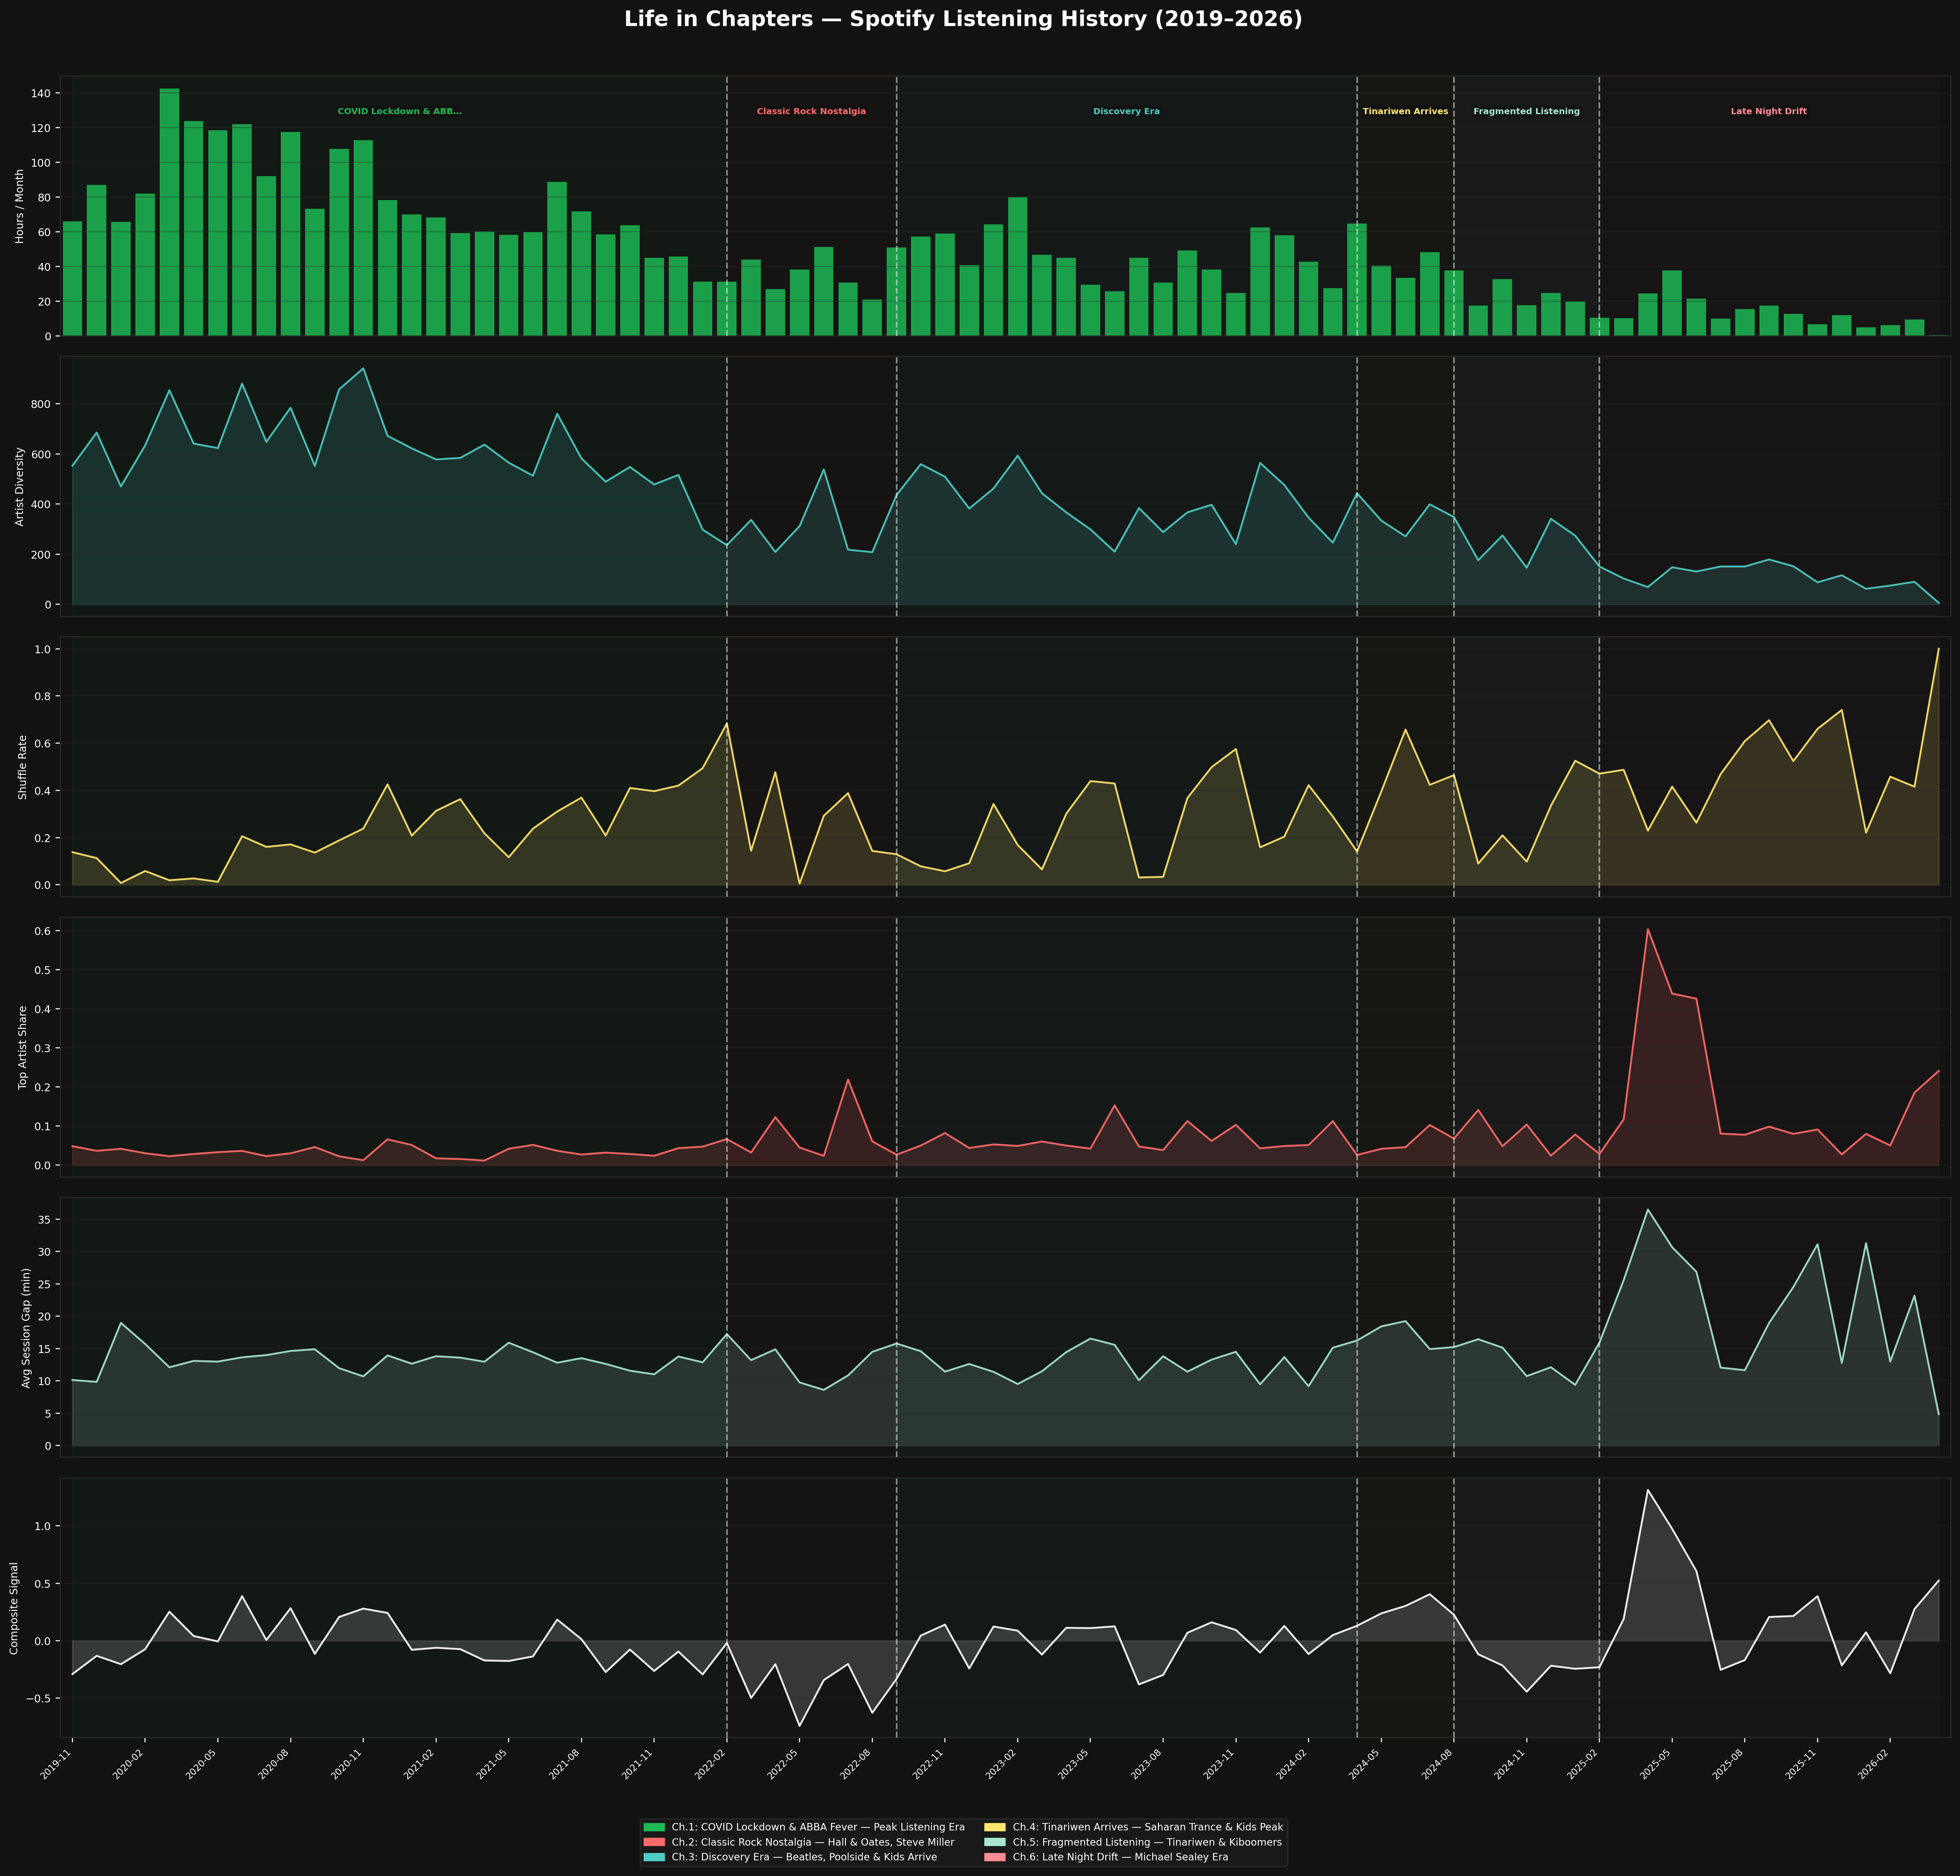Click the 'Artist Diversity' axis label
The width and height of the screenshot is (1960, 1876).
20,486
